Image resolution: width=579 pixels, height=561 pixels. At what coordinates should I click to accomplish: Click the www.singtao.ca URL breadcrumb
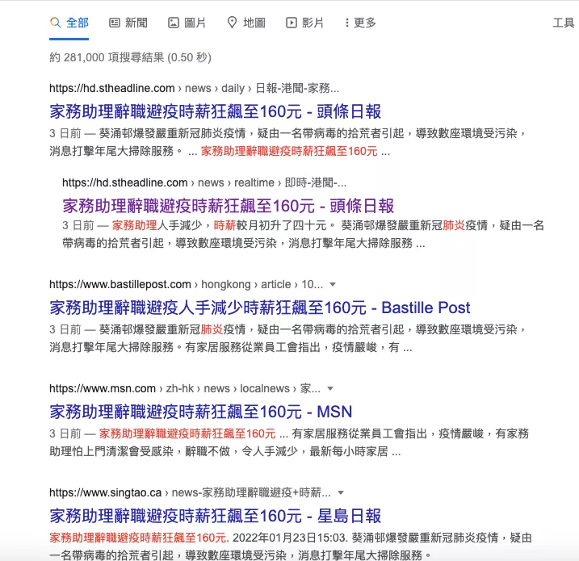point(190,492)
